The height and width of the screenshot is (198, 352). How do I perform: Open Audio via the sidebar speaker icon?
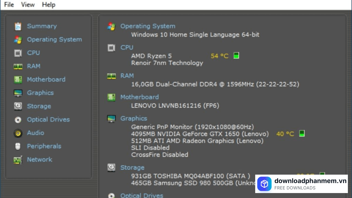pyautogui.click(x=18, y=133)
